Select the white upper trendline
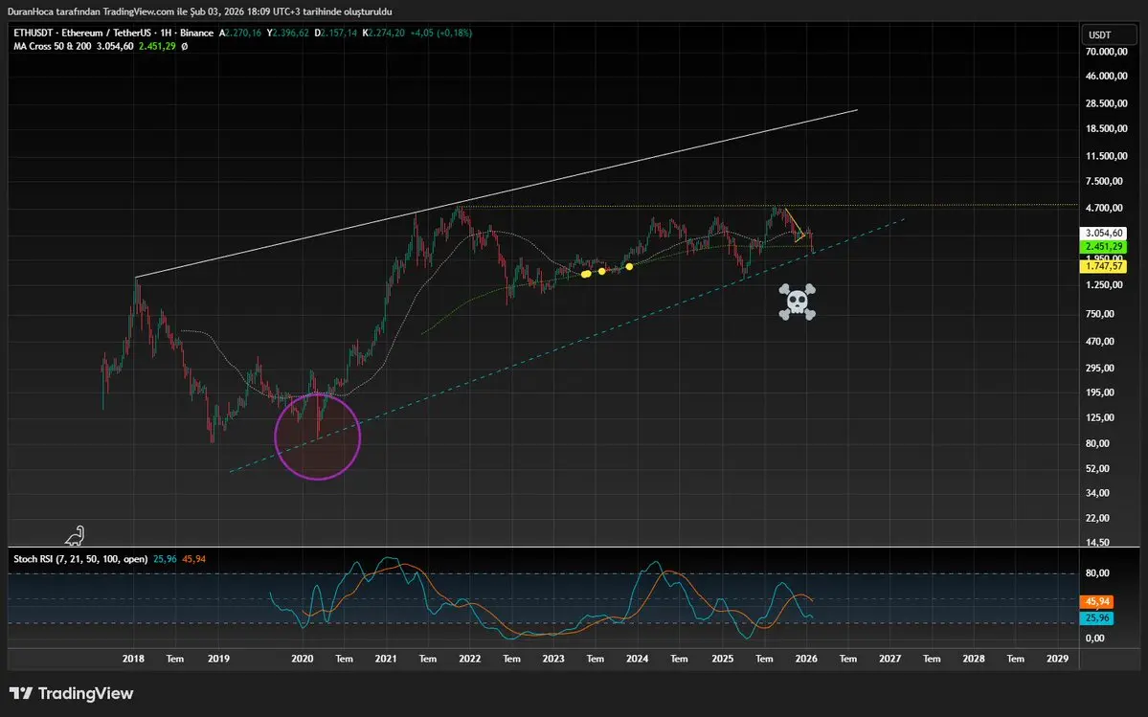The height and width of the screenshot is (717, 1148). 496,194
